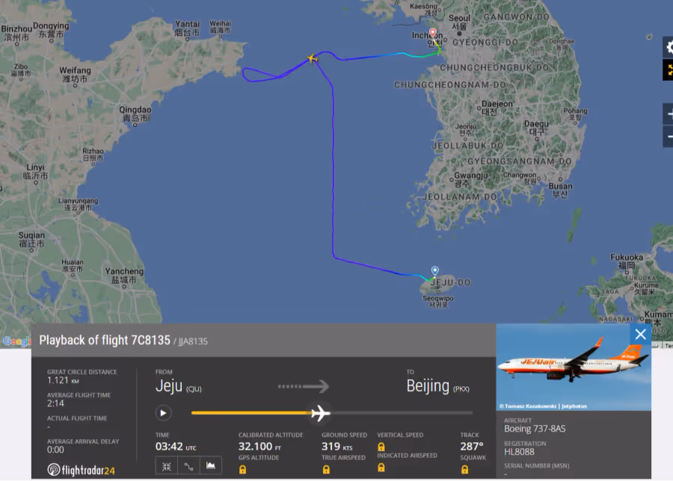Toggle the route line icon
This screenshot has width=673, height=481.
[x=189, y=466]
